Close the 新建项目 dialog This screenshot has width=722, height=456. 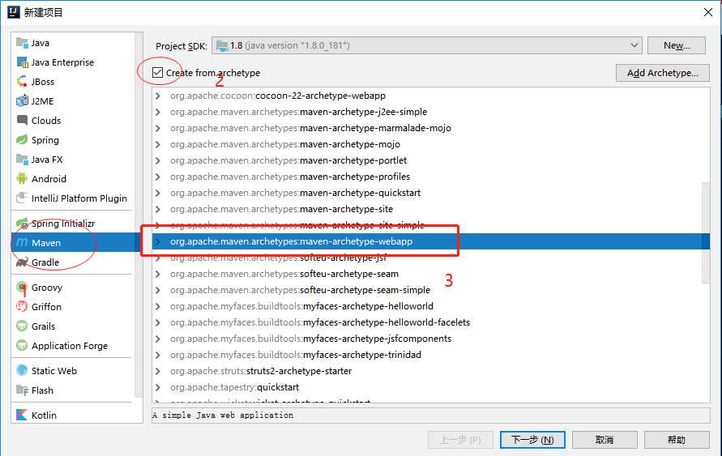point(708,12)
